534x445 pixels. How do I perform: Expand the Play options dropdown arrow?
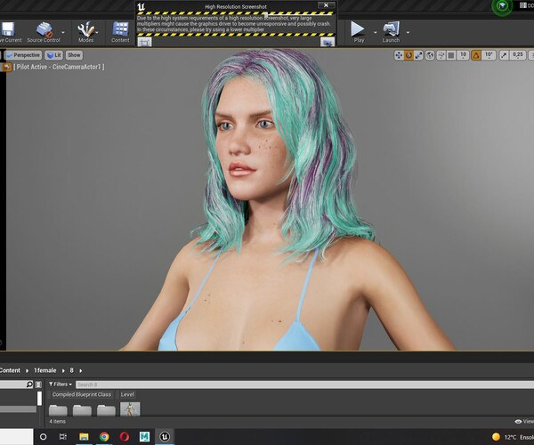tap(375, 33)
